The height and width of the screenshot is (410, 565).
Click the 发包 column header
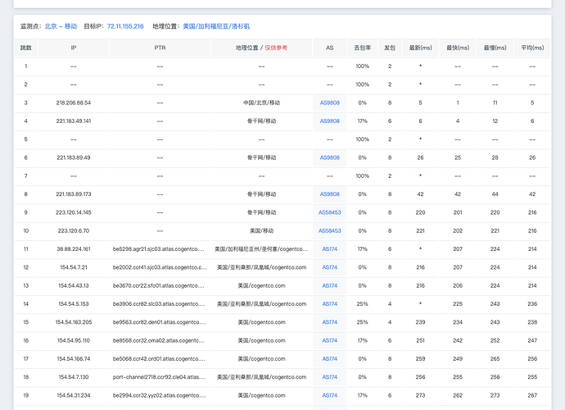[x=390, y=48]
